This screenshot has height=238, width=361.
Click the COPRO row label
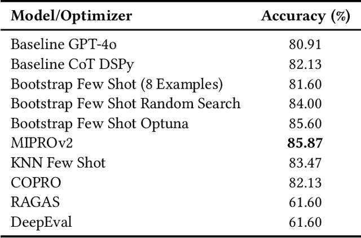tap(36, 183)
